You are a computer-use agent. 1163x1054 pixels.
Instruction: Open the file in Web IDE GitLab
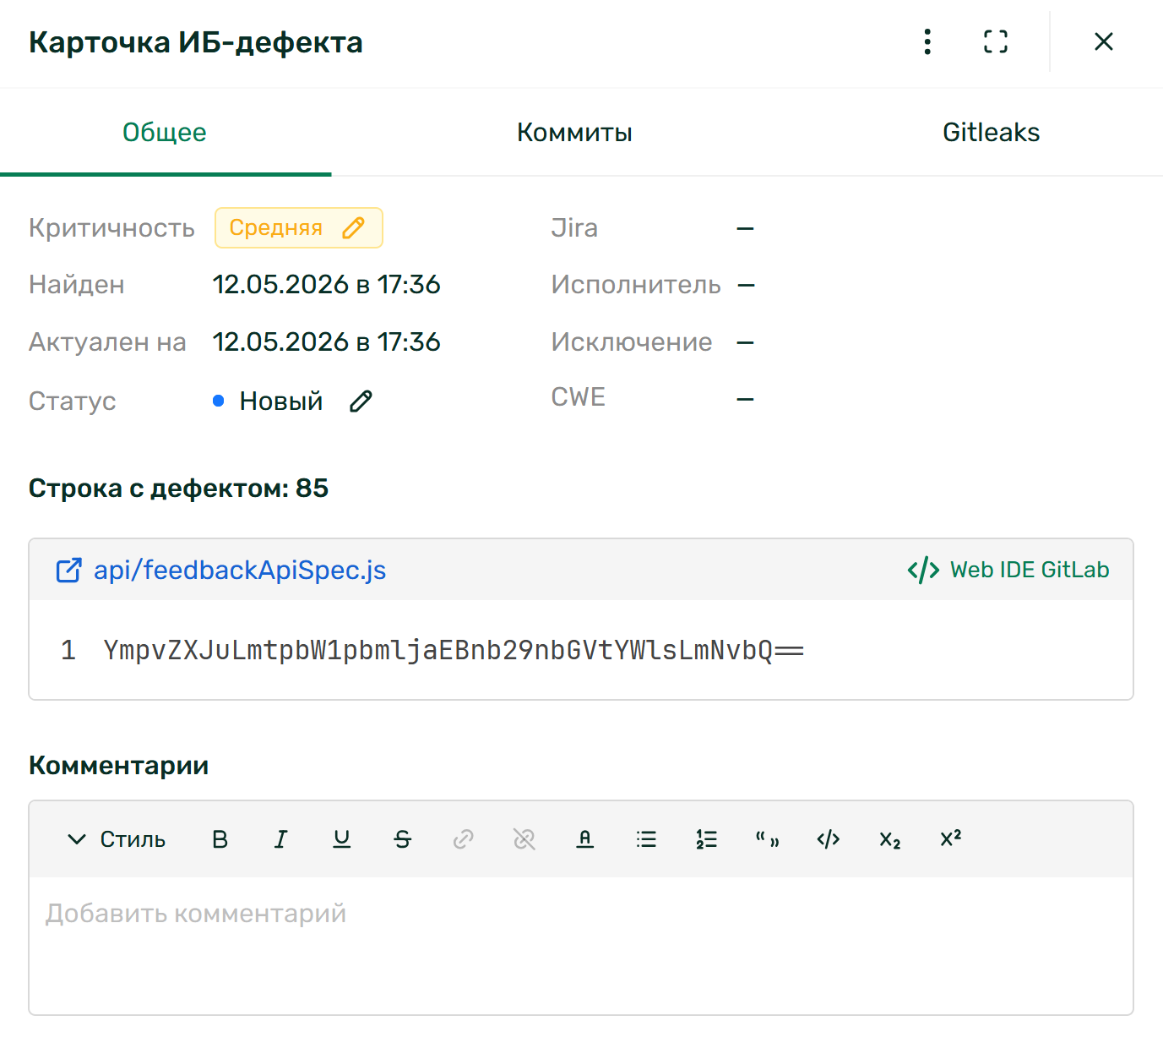pyautogui.click(x=1008, y=571)
